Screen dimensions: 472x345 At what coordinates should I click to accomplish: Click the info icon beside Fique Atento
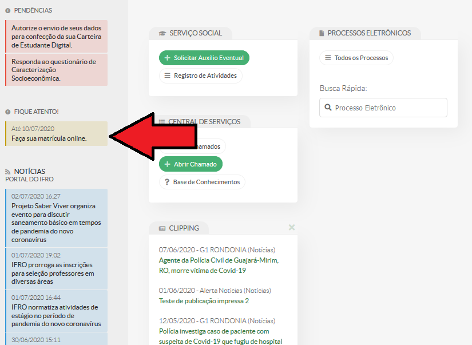pos(8,112)
